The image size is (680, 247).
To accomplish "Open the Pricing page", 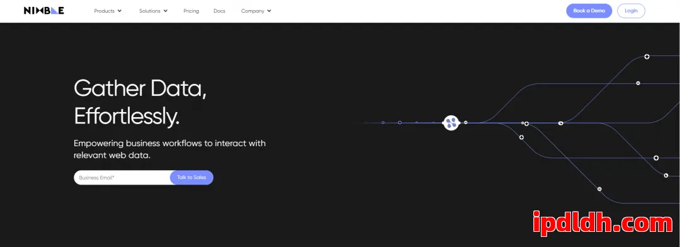I will click(191, 11).
